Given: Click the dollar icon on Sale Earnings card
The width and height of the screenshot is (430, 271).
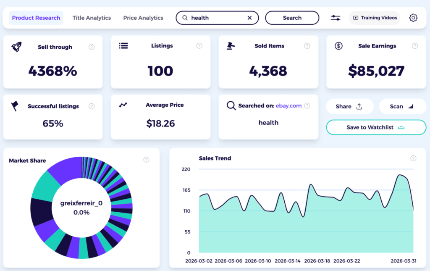Looking at the screenshot, I should (x=338, y=46).
